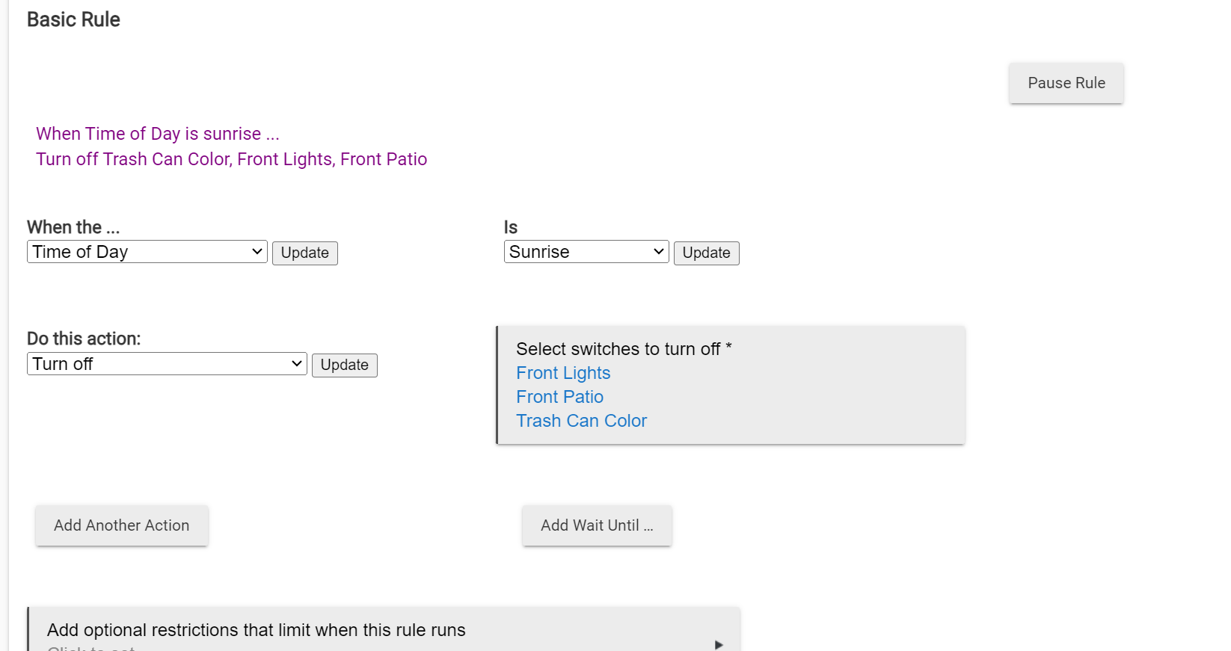Click the Turn off dropdown chevron
The height and width of the screenshot is (651, 1231).
296,364
